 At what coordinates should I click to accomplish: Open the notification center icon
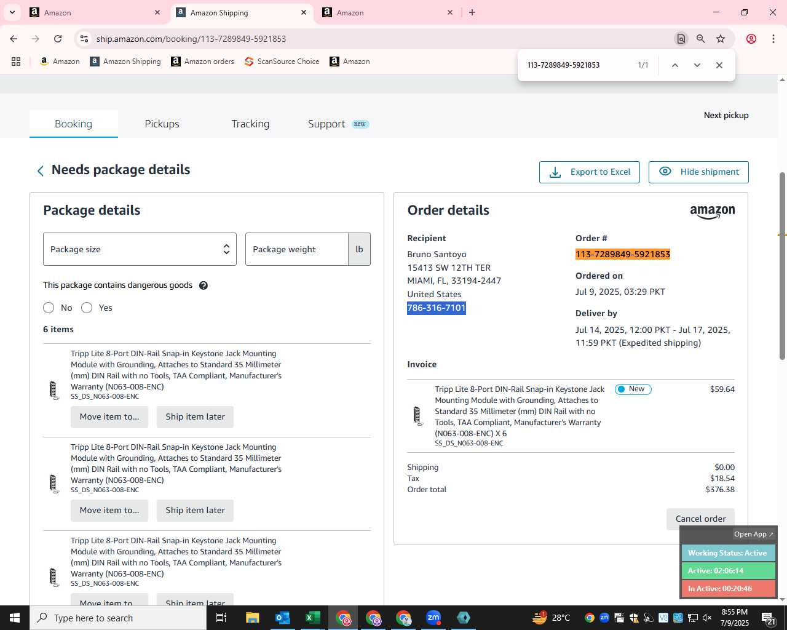(x=769, y=618)
